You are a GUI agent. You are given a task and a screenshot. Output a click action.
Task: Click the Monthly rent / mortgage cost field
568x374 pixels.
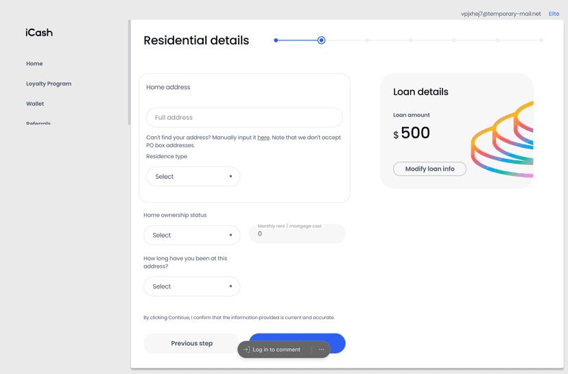point(297,234)
